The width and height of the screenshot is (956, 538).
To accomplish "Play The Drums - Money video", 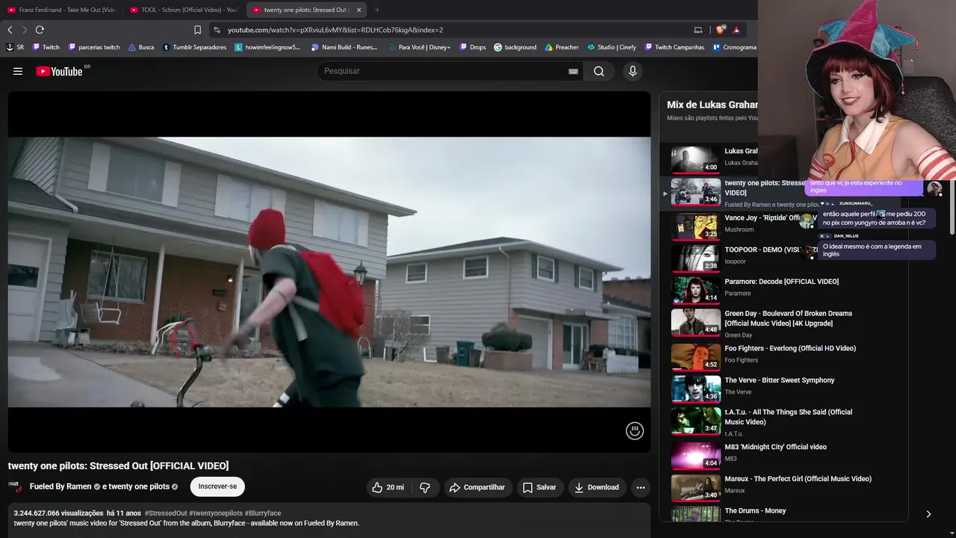I will 695,513.
